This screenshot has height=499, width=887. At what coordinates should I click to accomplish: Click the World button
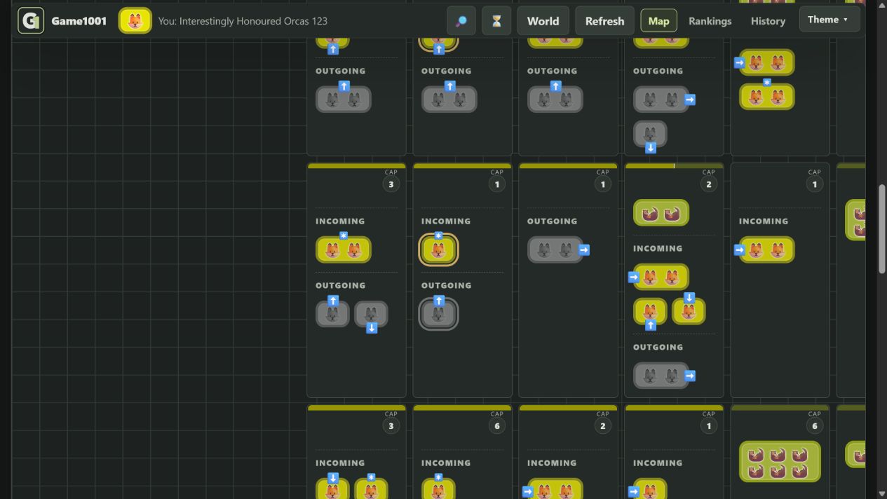click(543, 21)
